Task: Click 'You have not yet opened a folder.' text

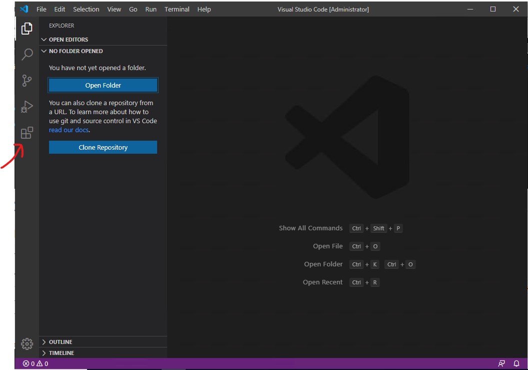Action: tap(97, 68)
